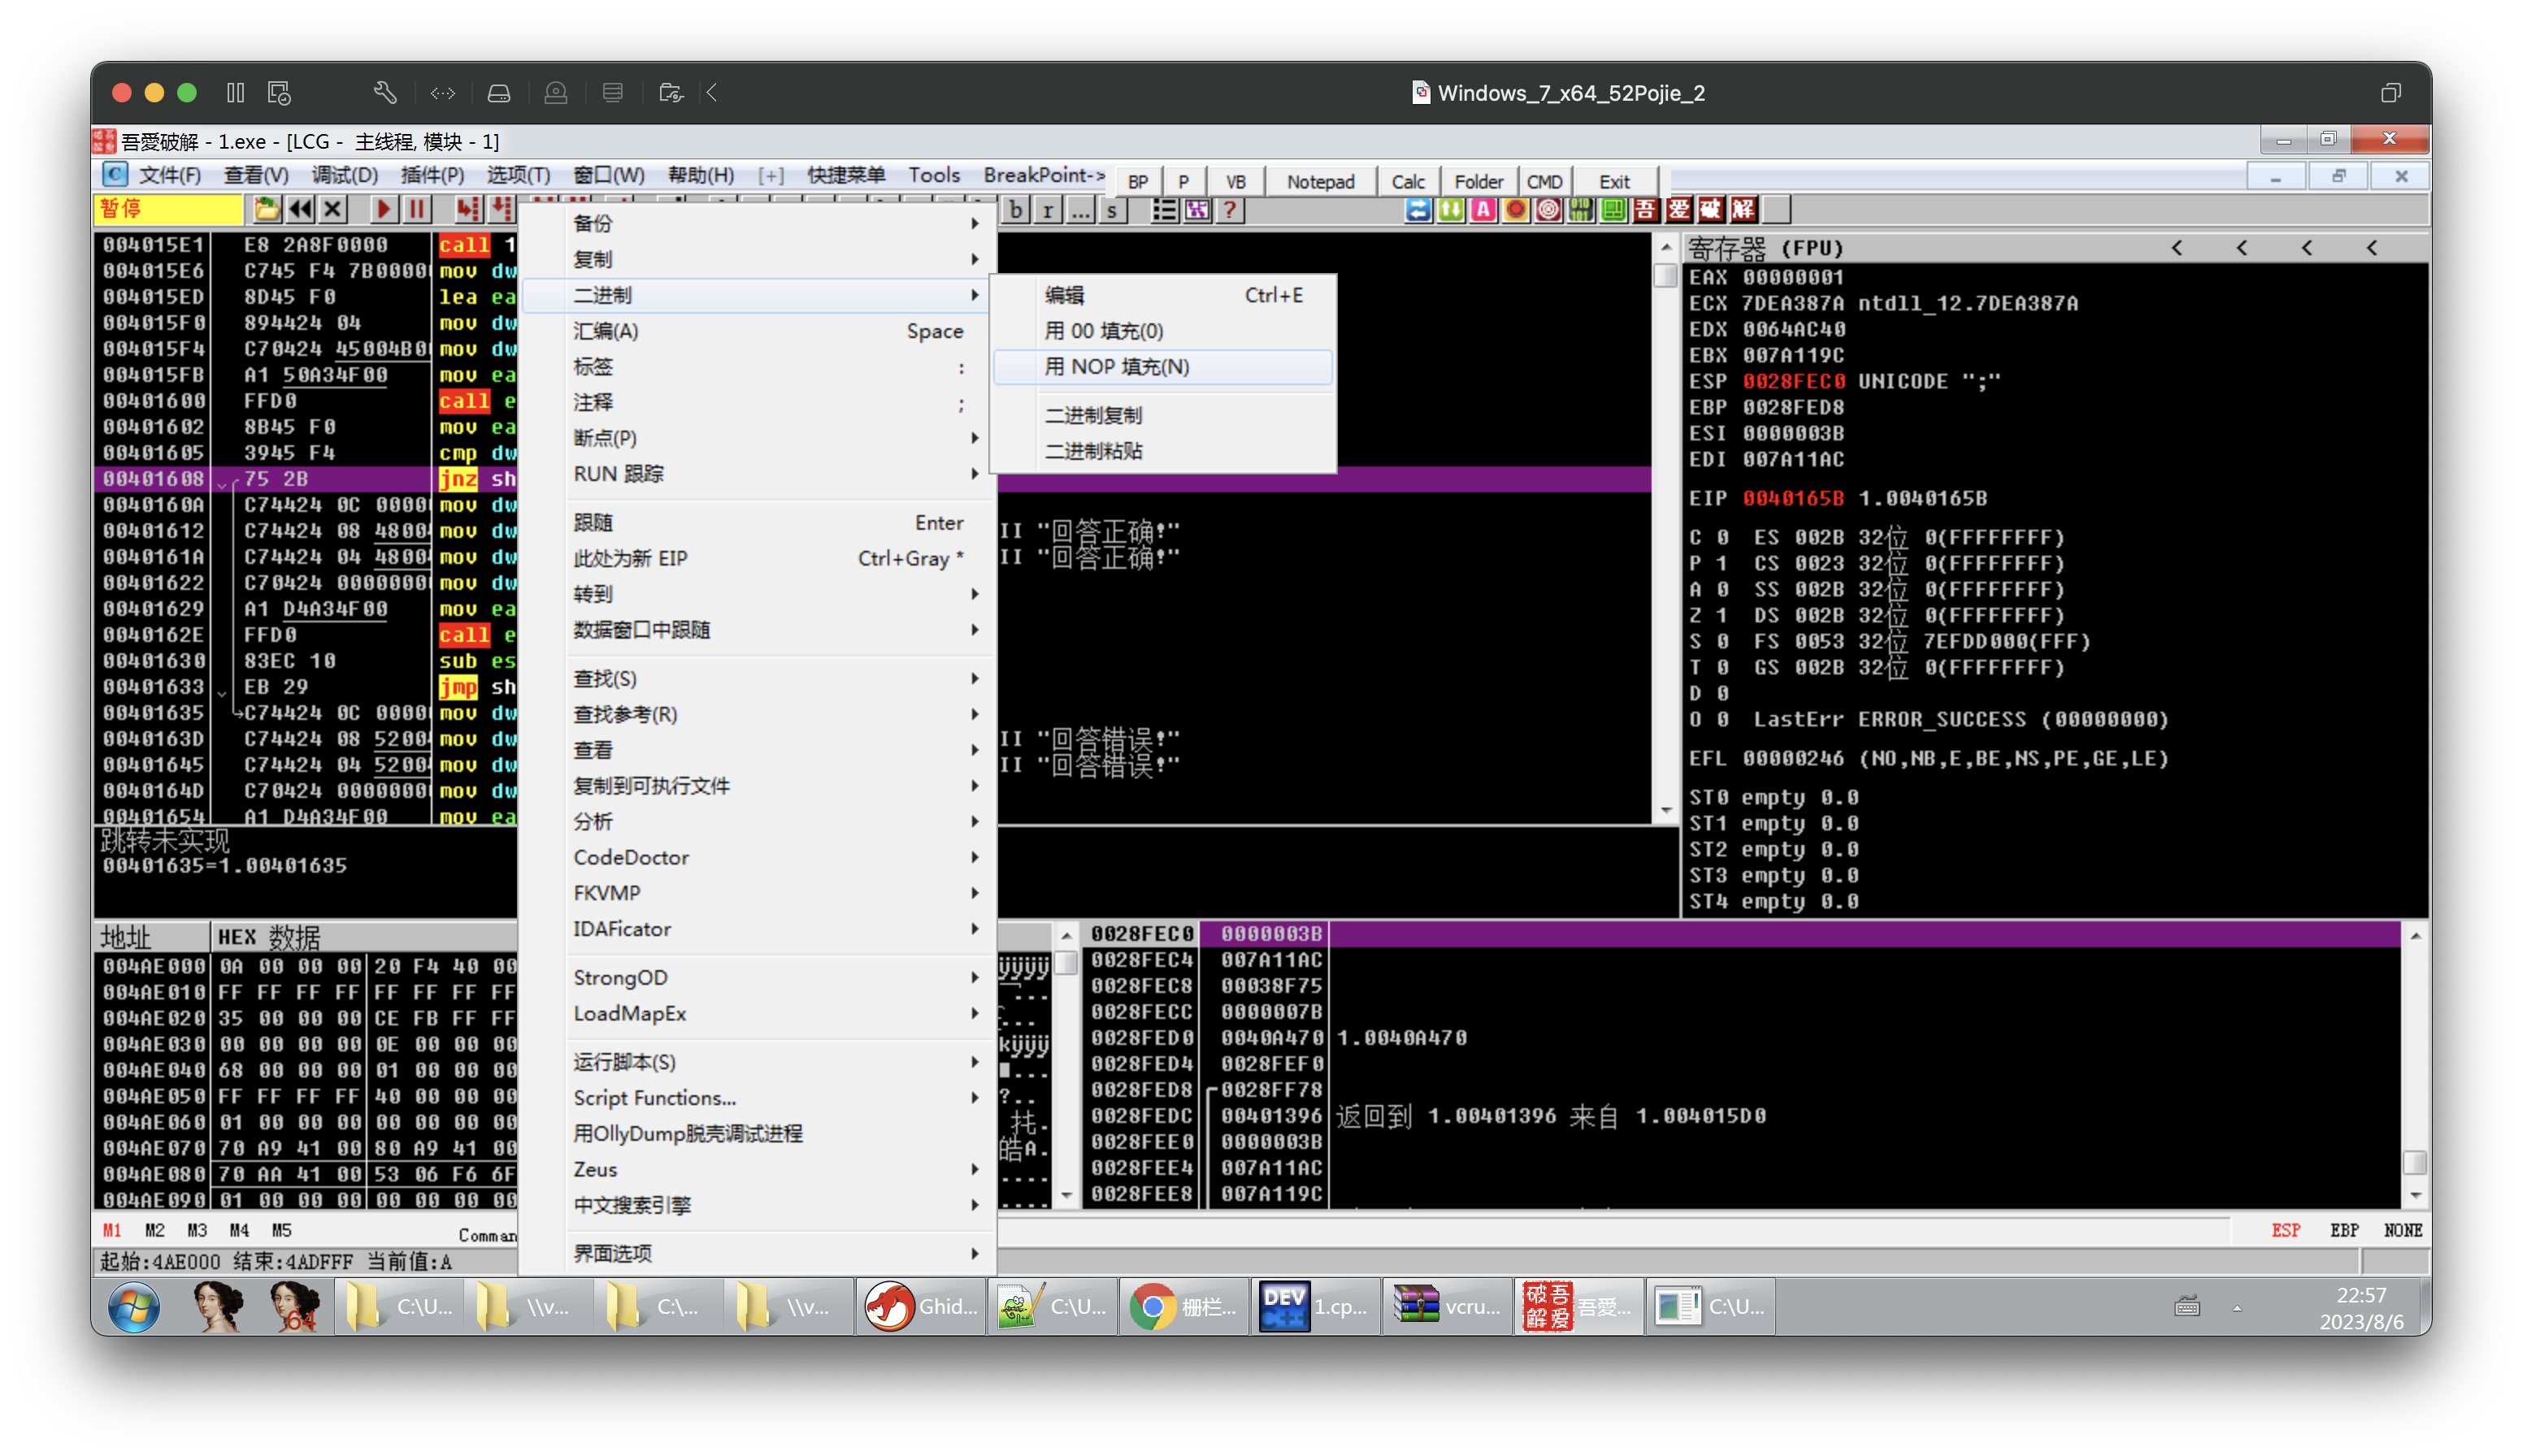Click the open file toolbar icon
The image size is (2523, 1456).
point(266,210)
